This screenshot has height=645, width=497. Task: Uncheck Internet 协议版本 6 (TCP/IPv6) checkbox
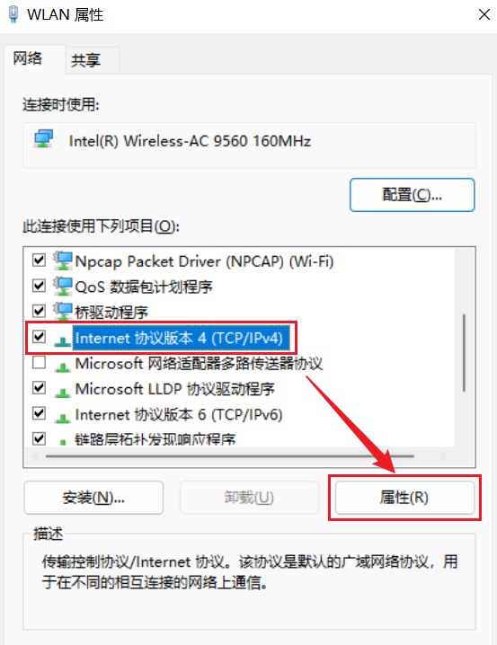coord(39,413)
